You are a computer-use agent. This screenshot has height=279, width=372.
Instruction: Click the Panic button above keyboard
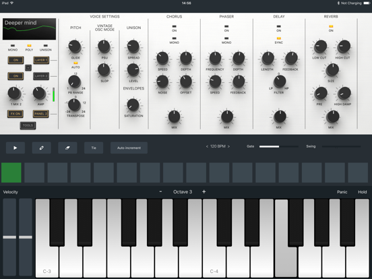point(342,192)
